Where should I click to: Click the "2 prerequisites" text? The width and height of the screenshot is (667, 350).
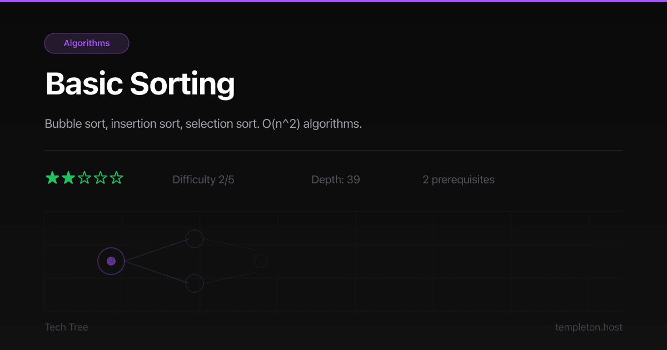pos(459,179)
